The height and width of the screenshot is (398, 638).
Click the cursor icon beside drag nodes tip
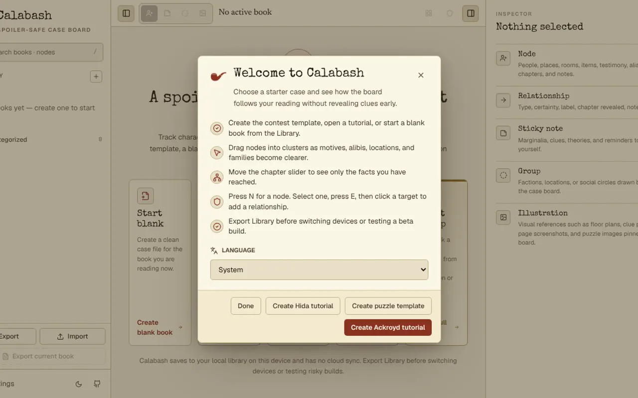click(x=217, y=153)
